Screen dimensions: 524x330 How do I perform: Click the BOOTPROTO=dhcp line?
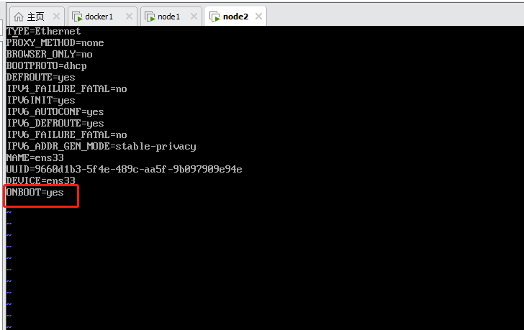47,65
